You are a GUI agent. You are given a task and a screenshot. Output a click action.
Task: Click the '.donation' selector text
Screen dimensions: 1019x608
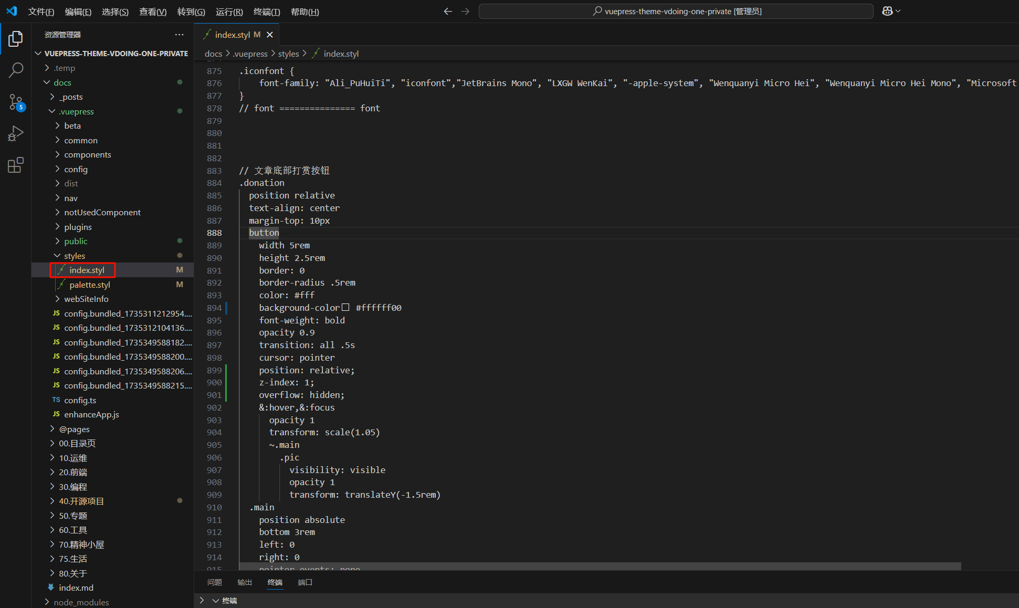tap(261, 183)
